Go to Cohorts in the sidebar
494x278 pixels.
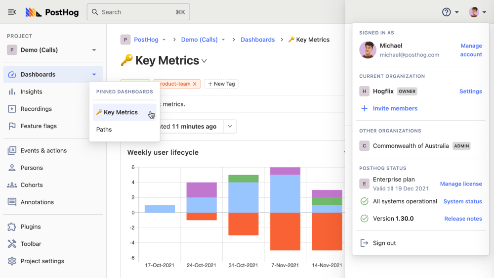pyautogui.click(x=53, y=185)
